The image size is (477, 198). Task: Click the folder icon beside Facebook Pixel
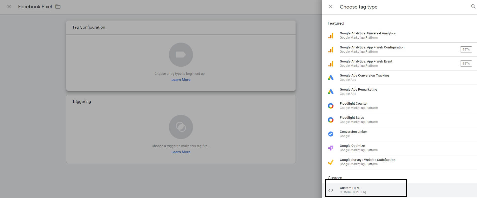click(x=58, y=7)
